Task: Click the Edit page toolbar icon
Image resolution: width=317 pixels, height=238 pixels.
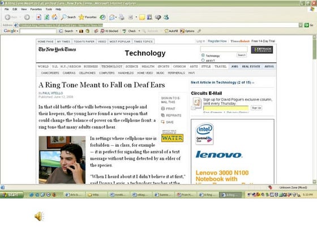Action: pos(131,18)
